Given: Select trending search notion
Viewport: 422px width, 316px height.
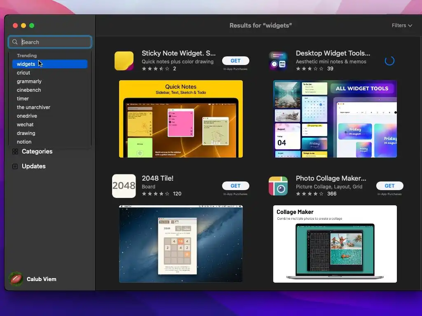Looking at the screenshot, I should (x=50, y=142).
